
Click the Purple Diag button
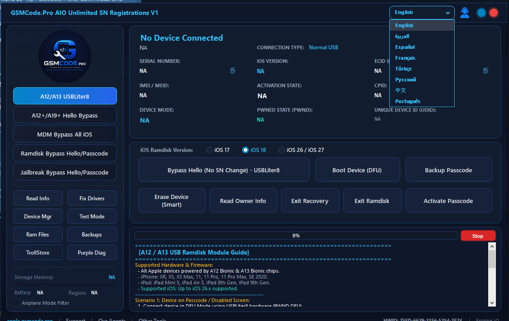(x=92, y=252)
